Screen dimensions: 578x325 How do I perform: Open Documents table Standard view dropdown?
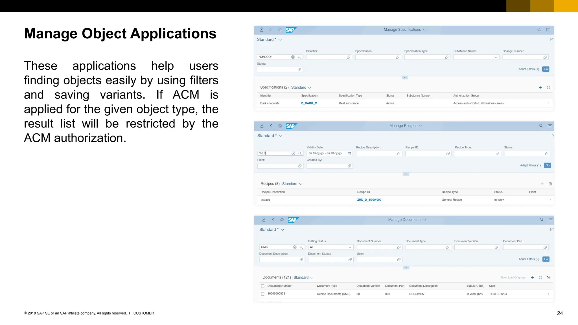(304, 278)
